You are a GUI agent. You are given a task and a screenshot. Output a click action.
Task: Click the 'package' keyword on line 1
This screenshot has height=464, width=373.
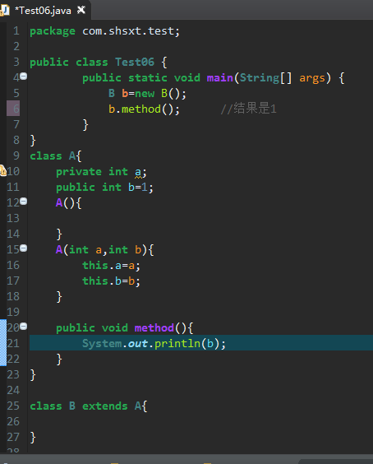click(53, 31)
